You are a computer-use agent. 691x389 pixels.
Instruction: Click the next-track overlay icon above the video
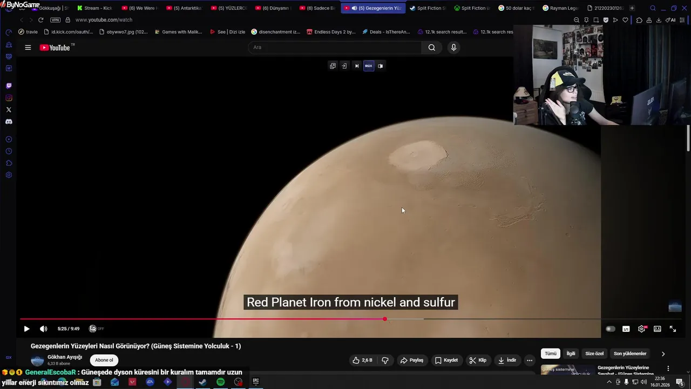tap(356, 66)
